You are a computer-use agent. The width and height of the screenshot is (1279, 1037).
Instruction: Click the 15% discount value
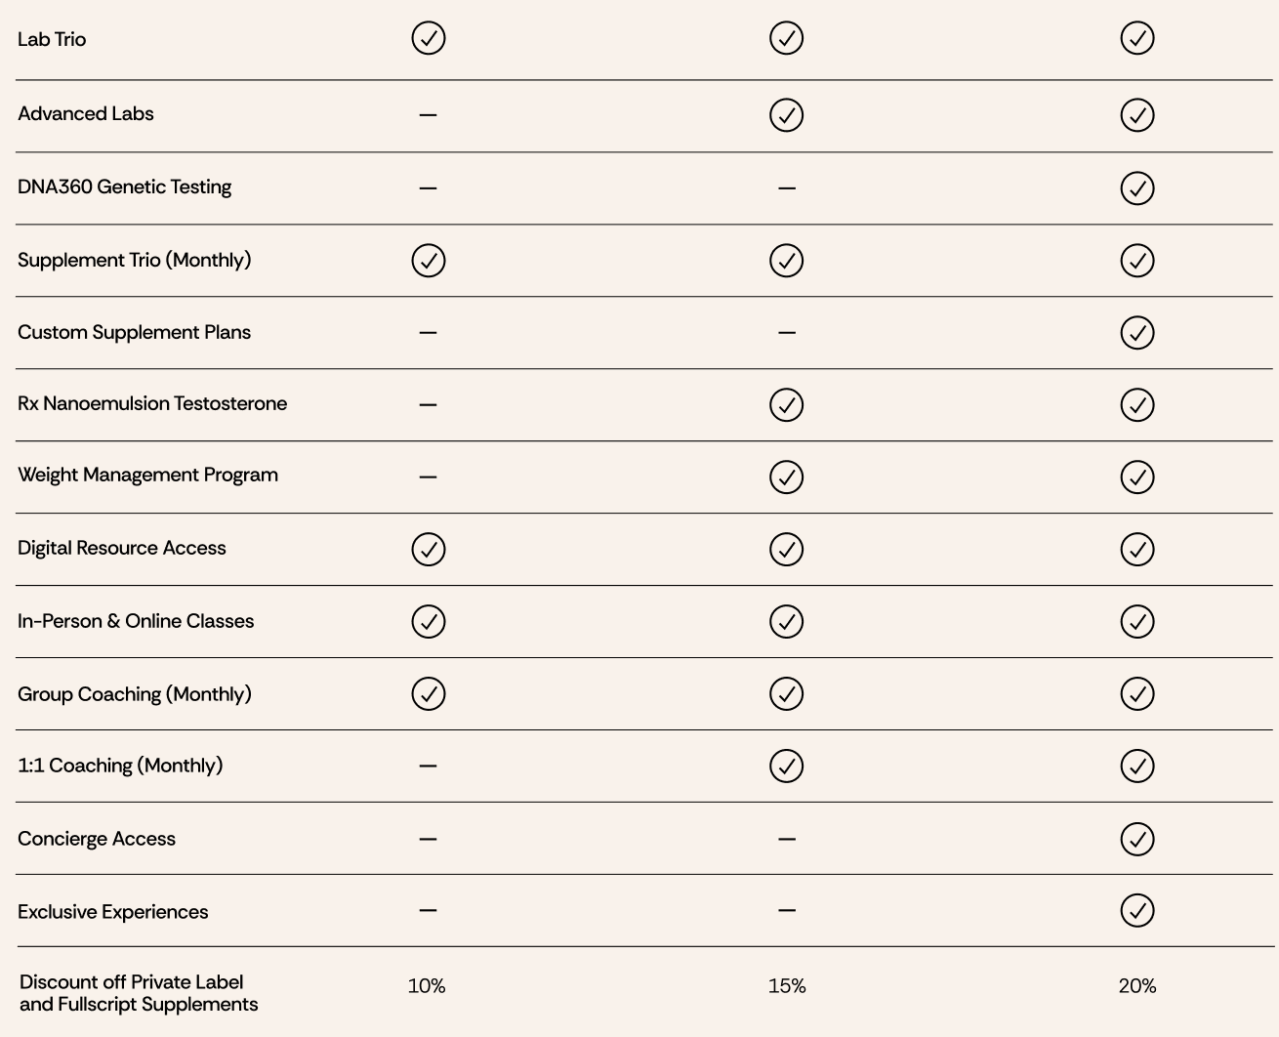(x=786, y=986)
